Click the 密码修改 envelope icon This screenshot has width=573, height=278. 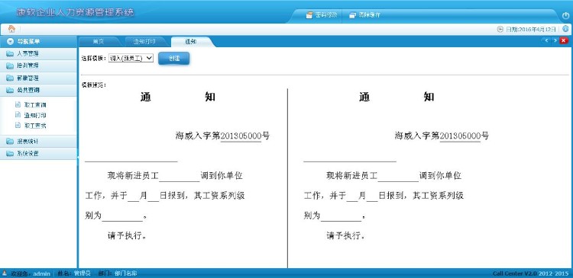(x=309, y=15)
